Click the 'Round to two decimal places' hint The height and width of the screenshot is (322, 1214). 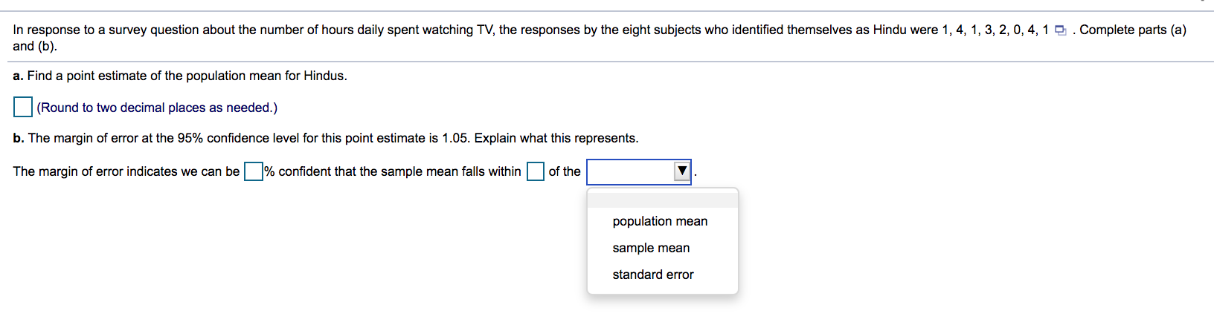point(157,108)
